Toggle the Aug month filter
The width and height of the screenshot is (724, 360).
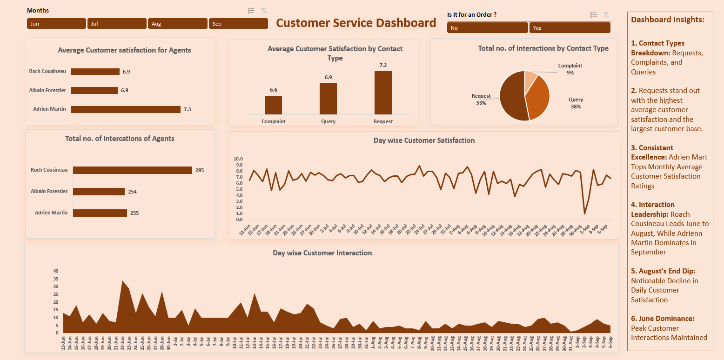(178, 24)
